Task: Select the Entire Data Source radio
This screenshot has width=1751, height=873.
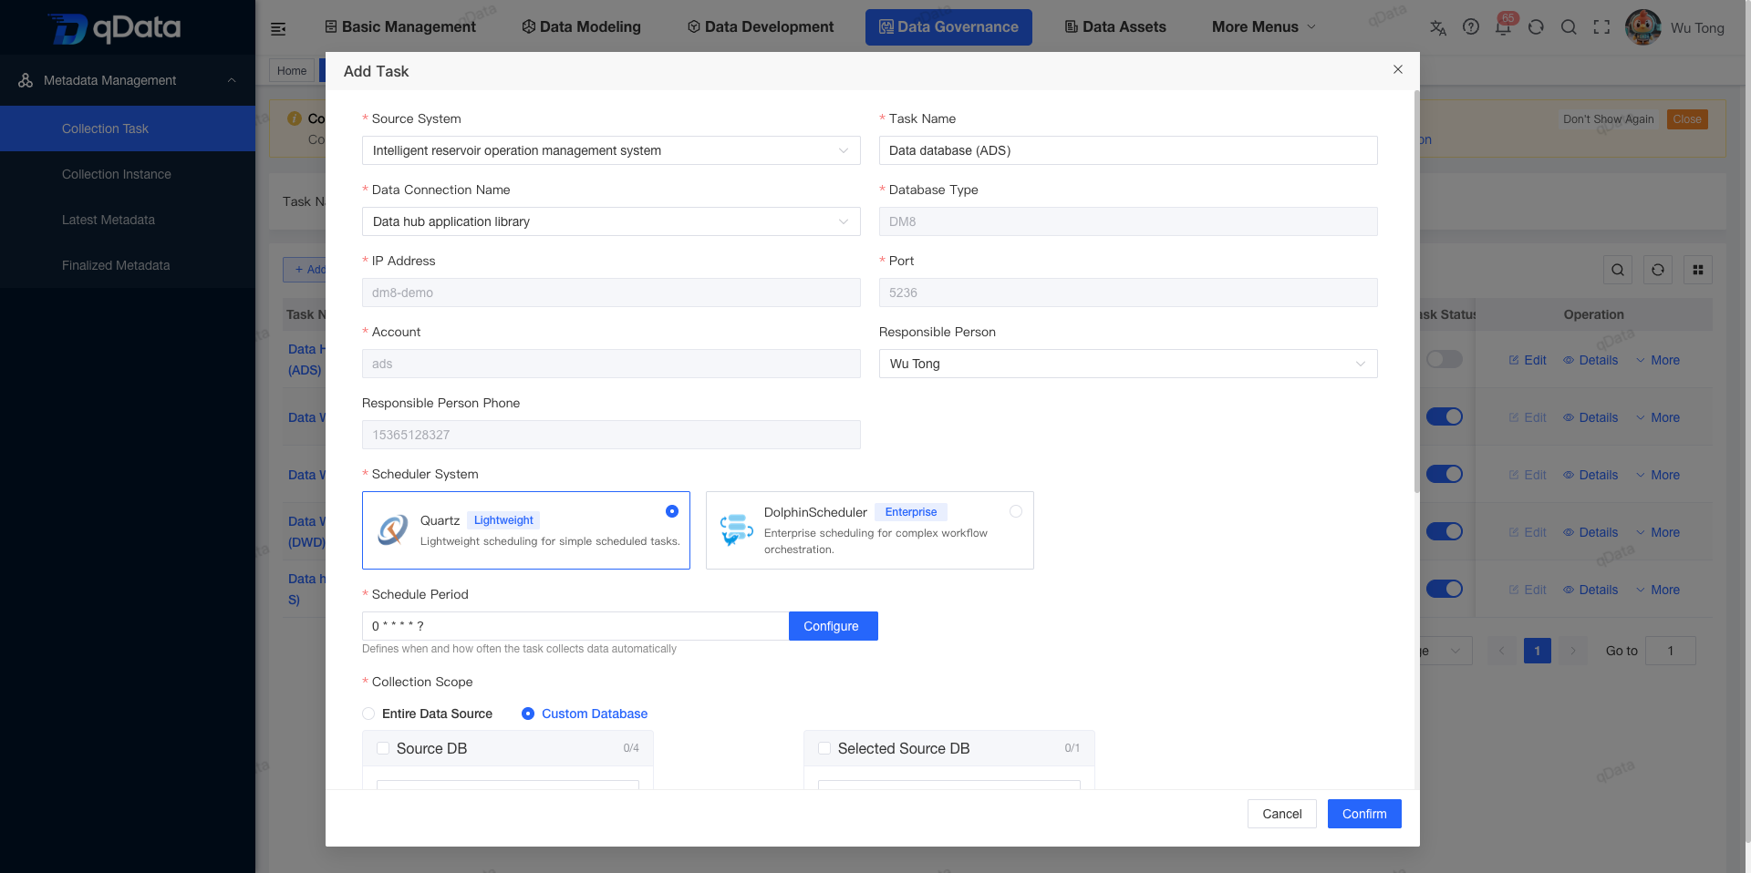Action: tap(368, 714)
